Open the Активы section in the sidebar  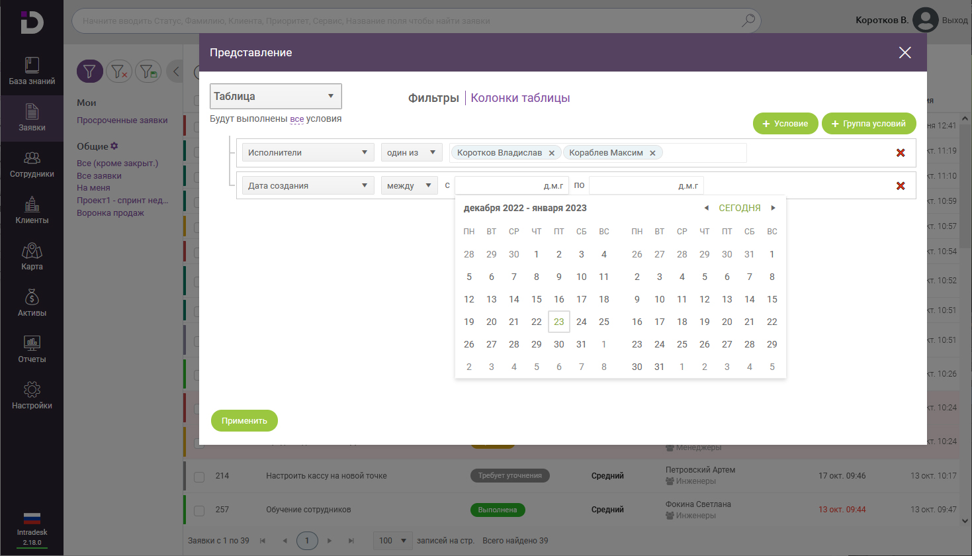(x=31, y=302)
